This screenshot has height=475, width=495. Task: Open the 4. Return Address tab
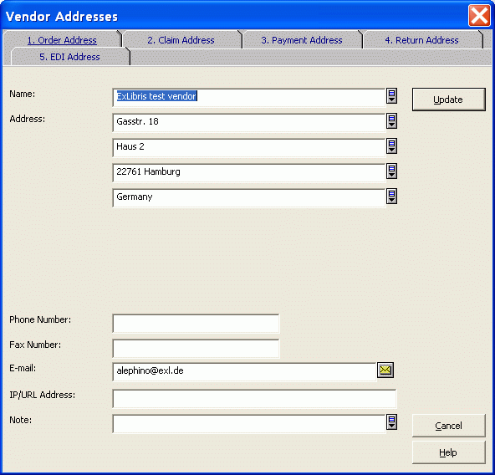click(x=421, y=40)
